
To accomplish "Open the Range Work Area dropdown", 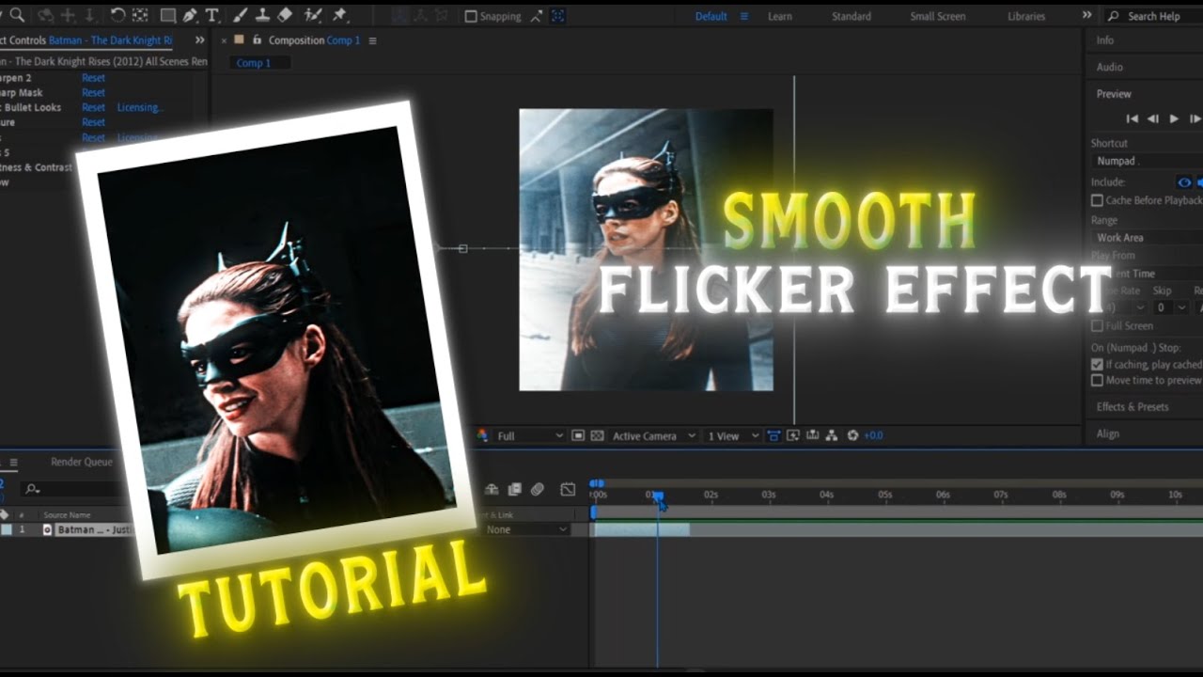I will coord(1147,238).
